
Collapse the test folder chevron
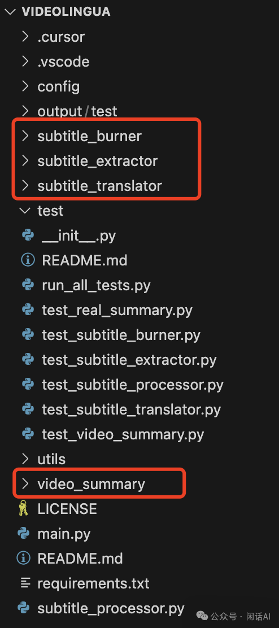pyautogui.click(x=25, y=211)
